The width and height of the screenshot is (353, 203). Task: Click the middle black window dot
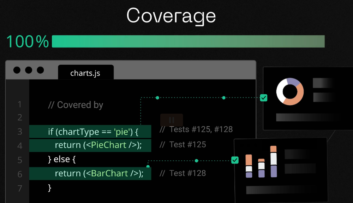point(29,70)
